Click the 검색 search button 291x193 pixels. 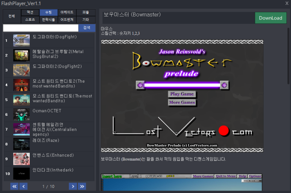tap(87, 28)
